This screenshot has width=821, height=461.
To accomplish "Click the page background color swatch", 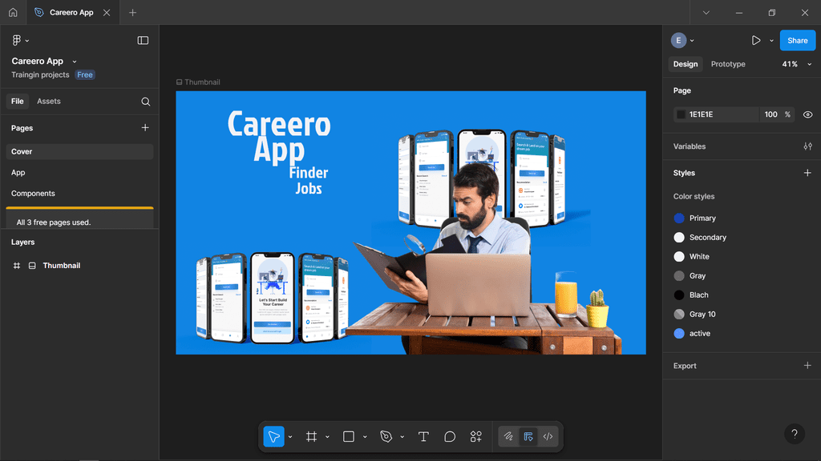I will (681, 114).
